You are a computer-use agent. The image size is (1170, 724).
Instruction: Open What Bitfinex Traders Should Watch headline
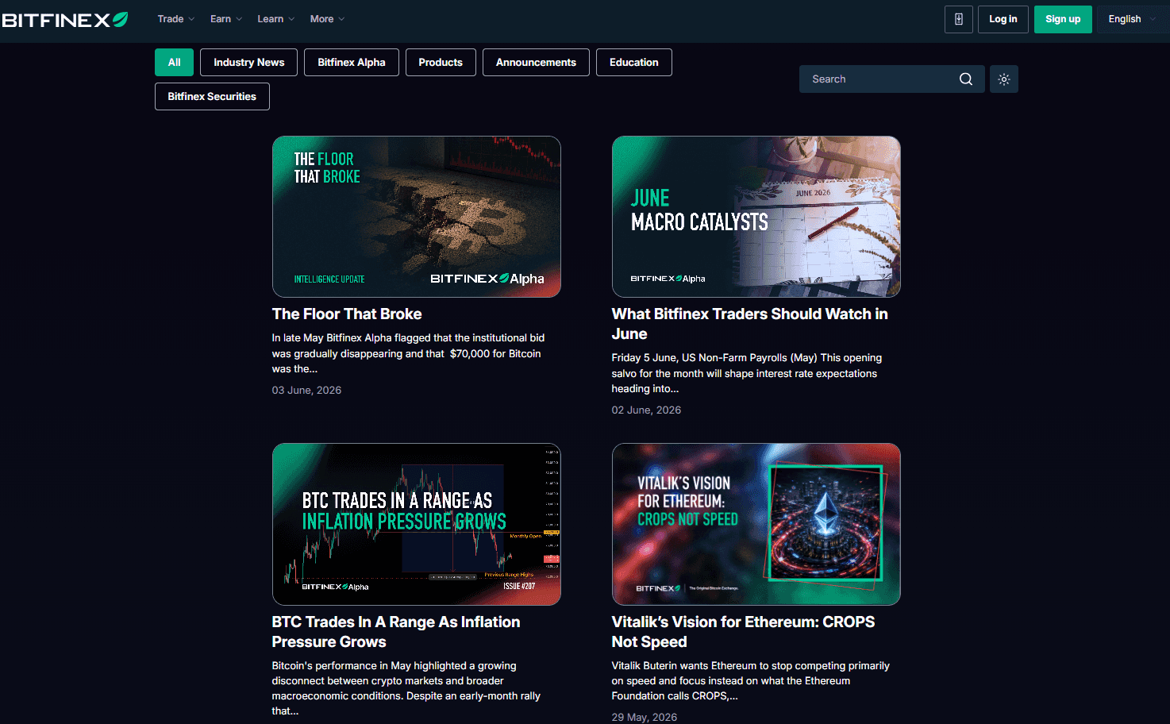tap(749, 324)
